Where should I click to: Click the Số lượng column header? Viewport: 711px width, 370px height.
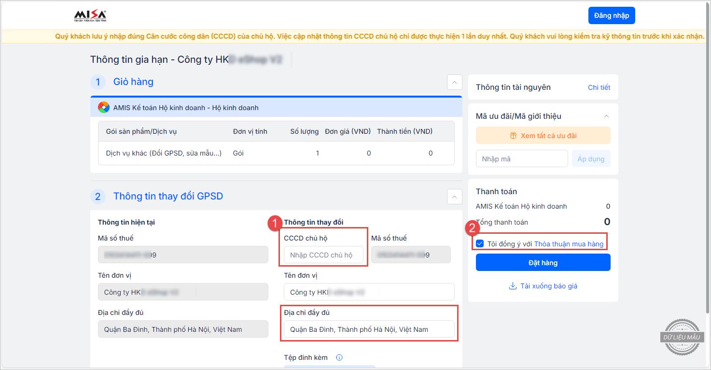pos(304,131)
